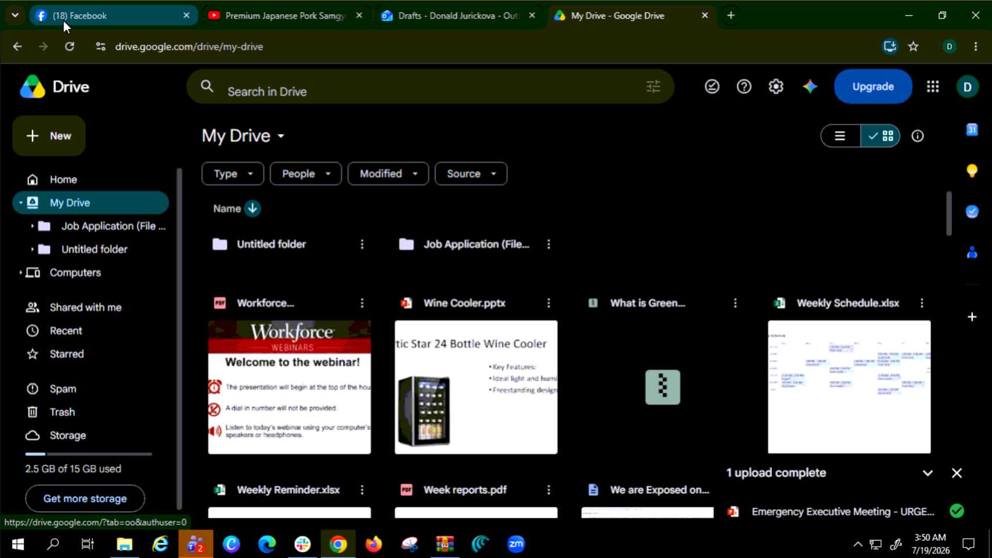Switch to list layout
Screen dimensions: 992x558
(840, 136)
